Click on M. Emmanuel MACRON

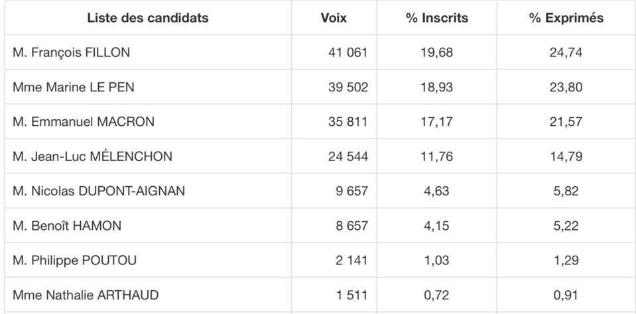(x=83, y=122)
